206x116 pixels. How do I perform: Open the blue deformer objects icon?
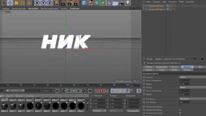pyautogui.click(x=109, y=3)
